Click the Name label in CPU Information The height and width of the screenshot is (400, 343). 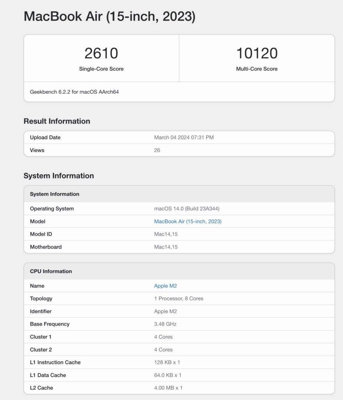coord(37,286)
